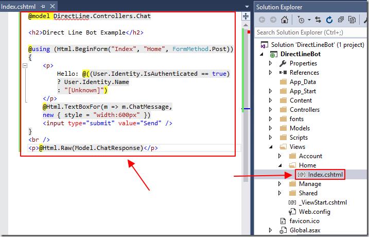
Task: Click the Controllers folder icon
Action: pyautogui.click(x=283, y=110)
